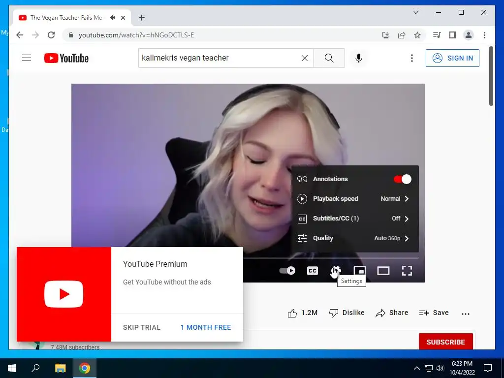This screenshot has height=378, width=504.
Task: Open Subtitles/CC submenu
Action: click(x=355, y=219)
